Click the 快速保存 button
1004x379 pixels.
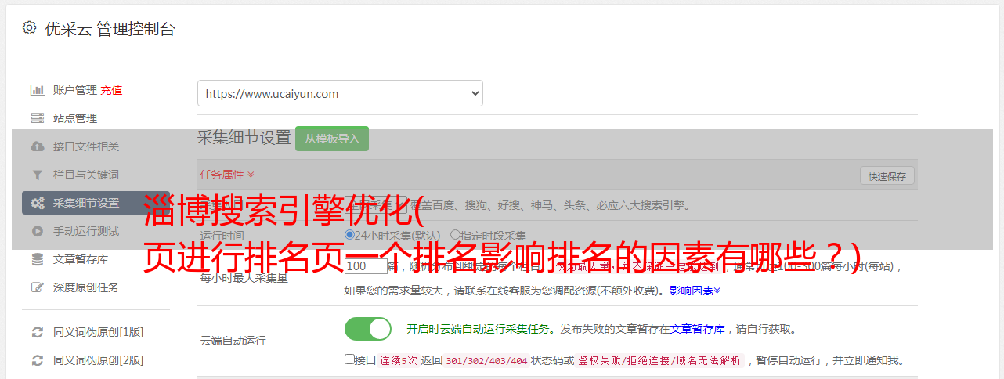pyautogui.click(x=887, y=176)
